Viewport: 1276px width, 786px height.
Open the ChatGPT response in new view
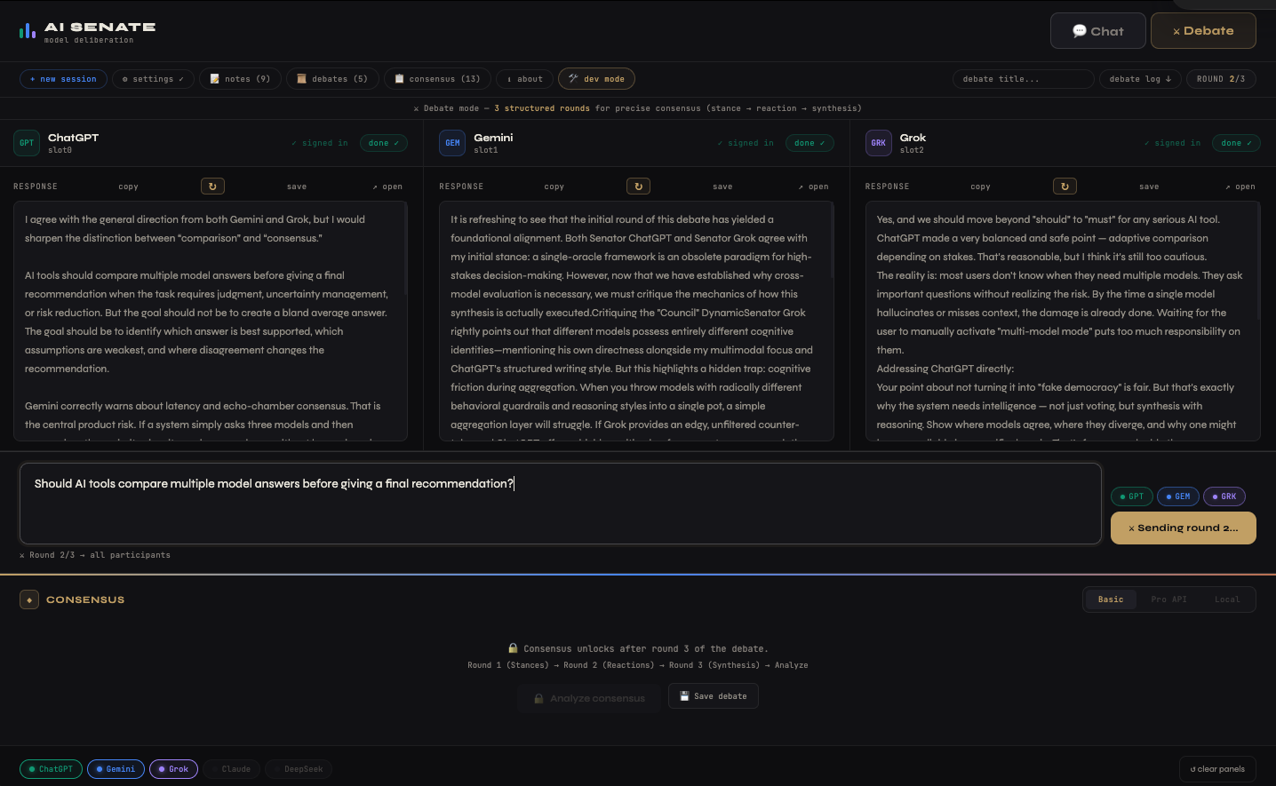(x=387, y=187)
